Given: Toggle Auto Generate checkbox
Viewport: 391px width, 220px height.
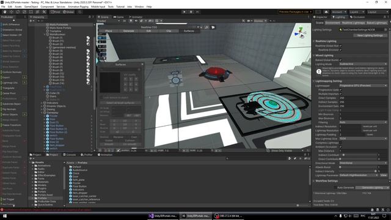Looking at the screenshot, I should coord(335,188).
